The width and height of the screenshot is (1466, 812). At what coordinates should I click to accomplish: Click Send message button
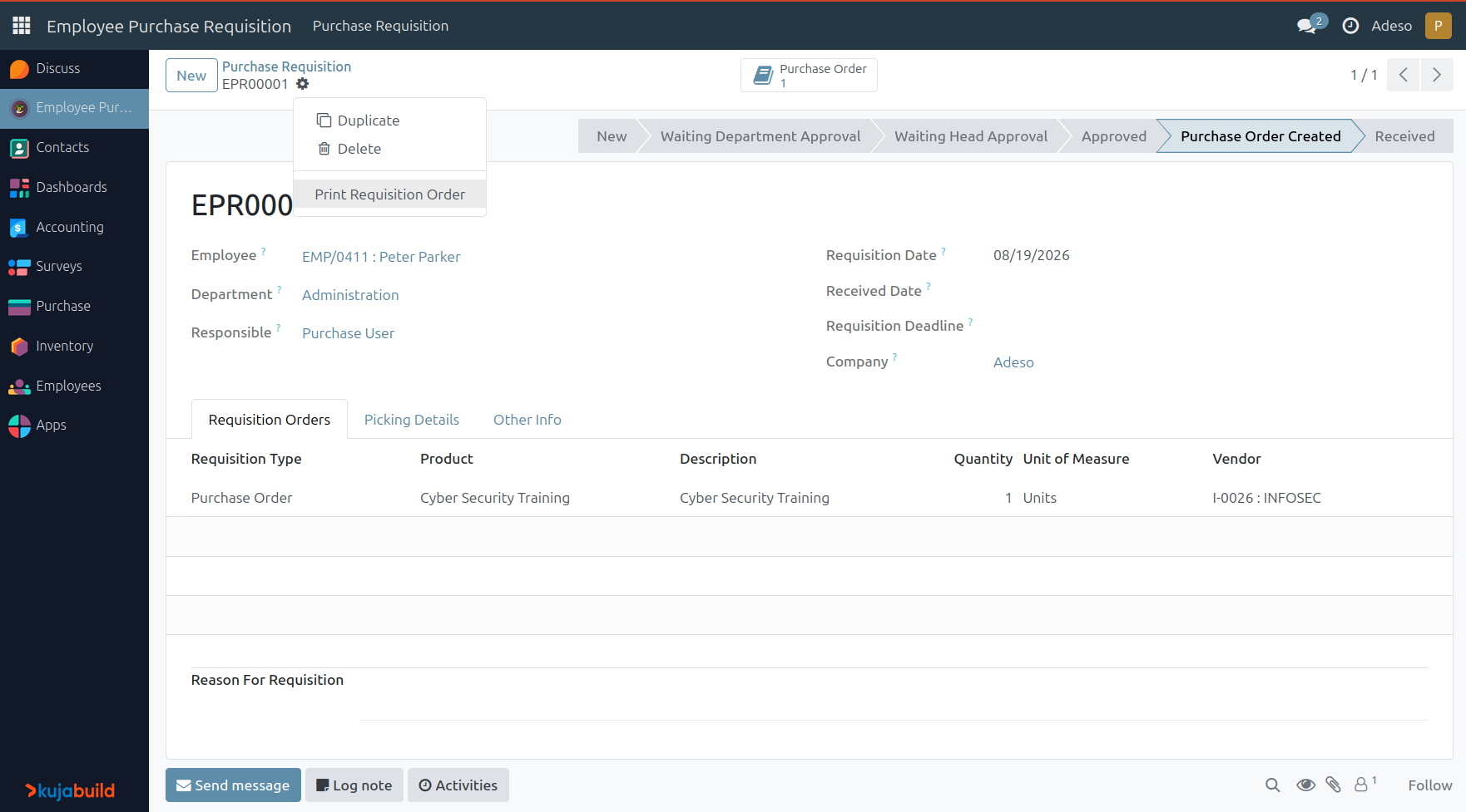click(x=233, y=785)
